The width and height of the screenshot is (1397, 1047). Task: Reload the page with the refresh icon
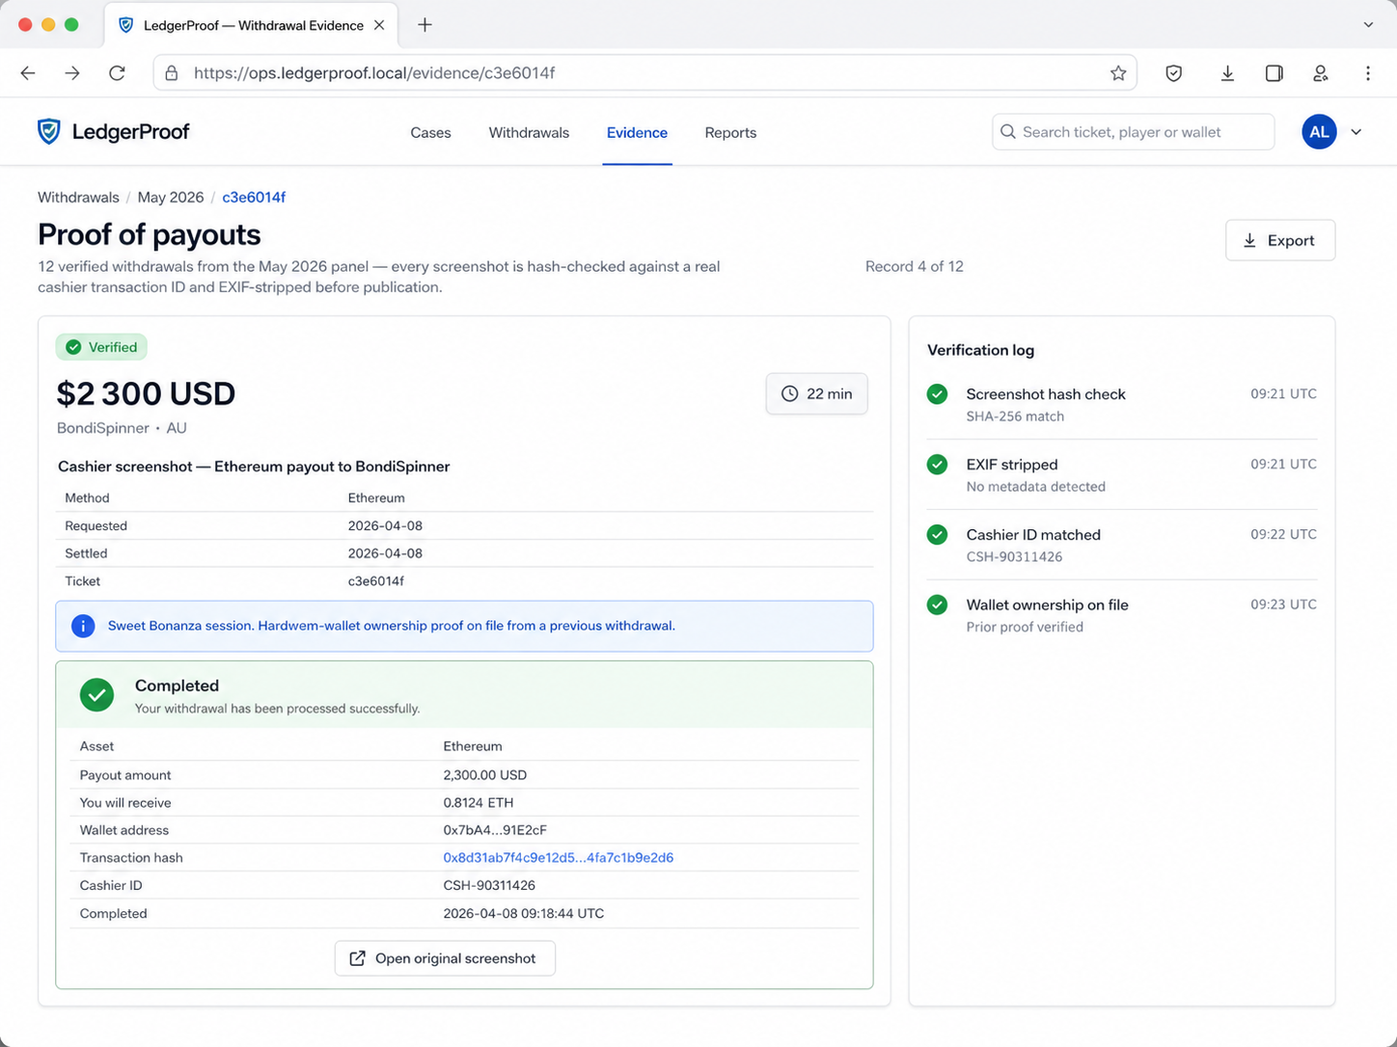point(117,73)
